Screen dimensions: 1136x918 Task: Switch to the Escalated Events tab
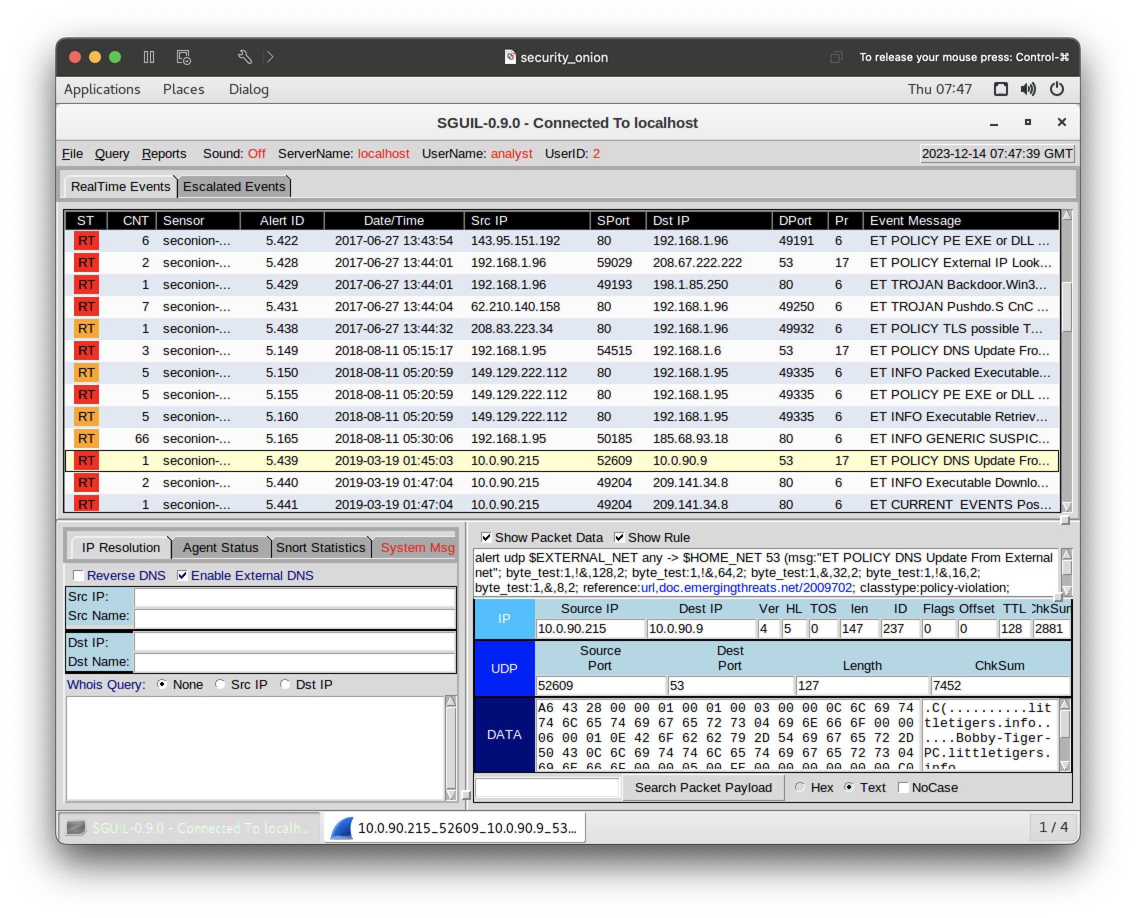(234, 186)
